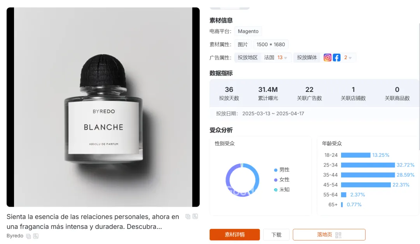Viewport: 420px width, 244px height.
Task: Expand the 2 media platforms dropdown
Action: click(x=348, y=57)
